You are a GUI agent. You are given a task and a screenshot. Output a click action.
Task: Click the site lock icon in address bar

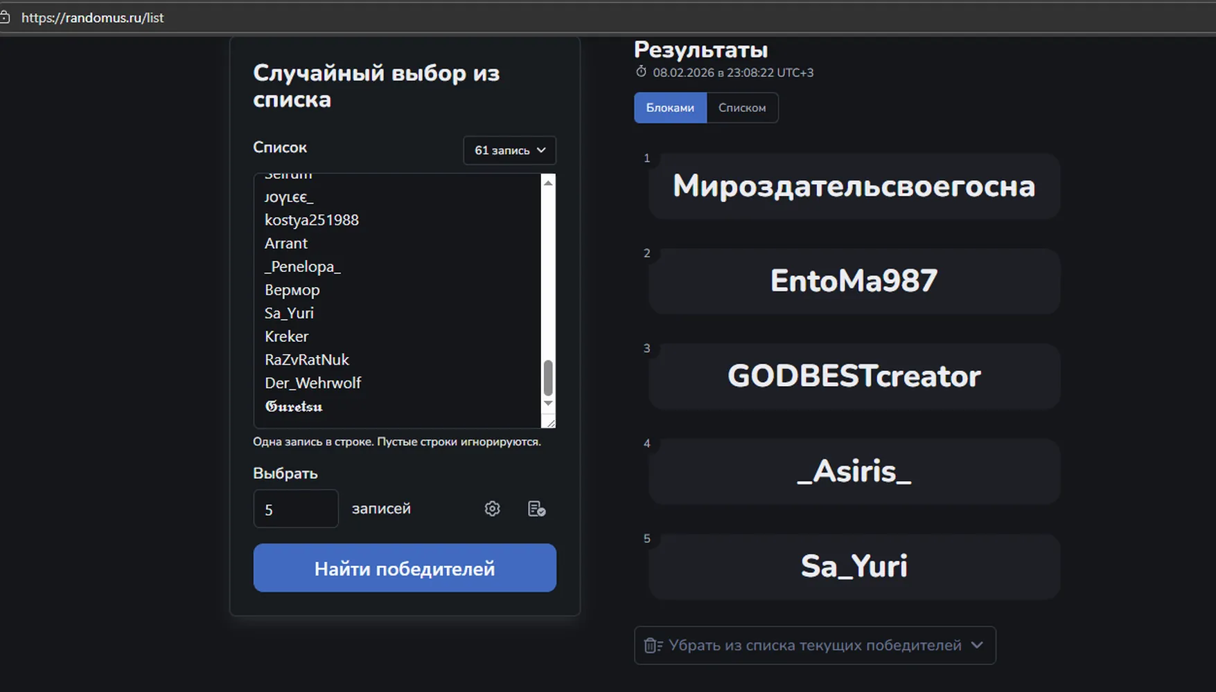(5, 17)
